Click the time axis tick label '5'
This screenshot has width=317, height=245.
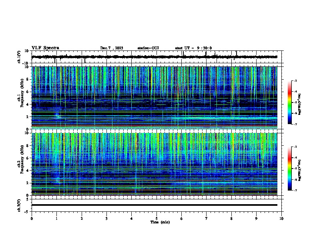click(156, 219)
